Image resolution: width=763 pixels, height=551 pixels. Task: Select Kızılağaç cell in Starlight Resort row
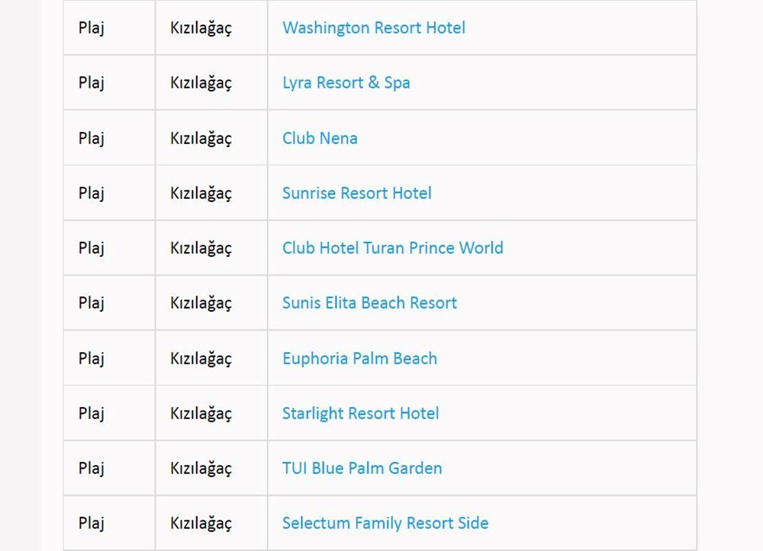[x=201, y=414]
